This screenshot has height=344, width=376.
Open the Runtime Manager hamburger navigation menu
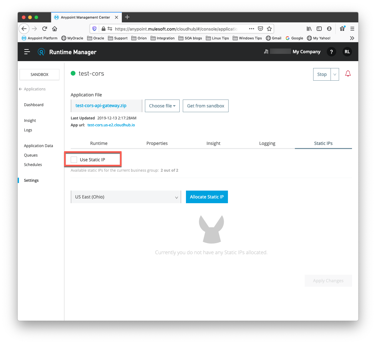[27, 52]
